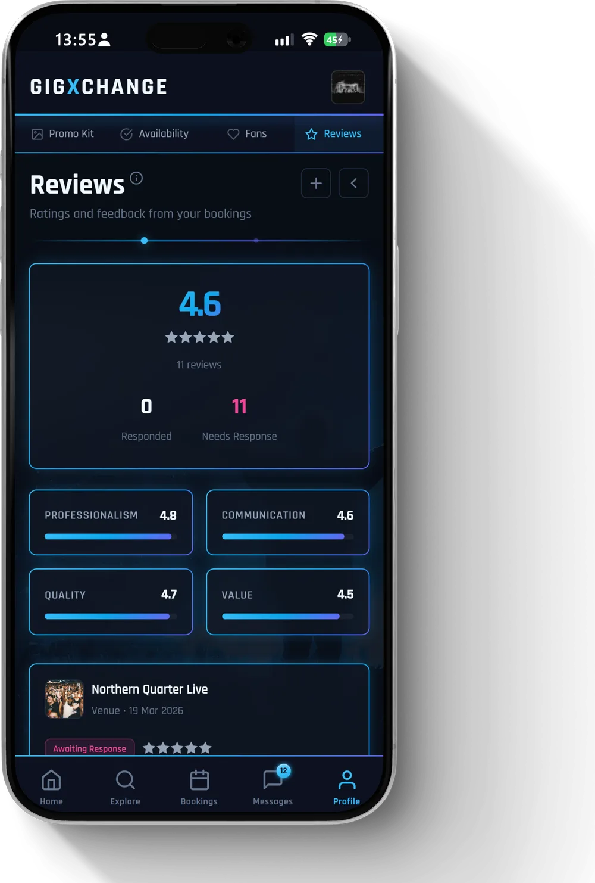Tap the 'Ratings and feedback from your bookings' subtitle

pyautogui.click(x=140, y=214)
